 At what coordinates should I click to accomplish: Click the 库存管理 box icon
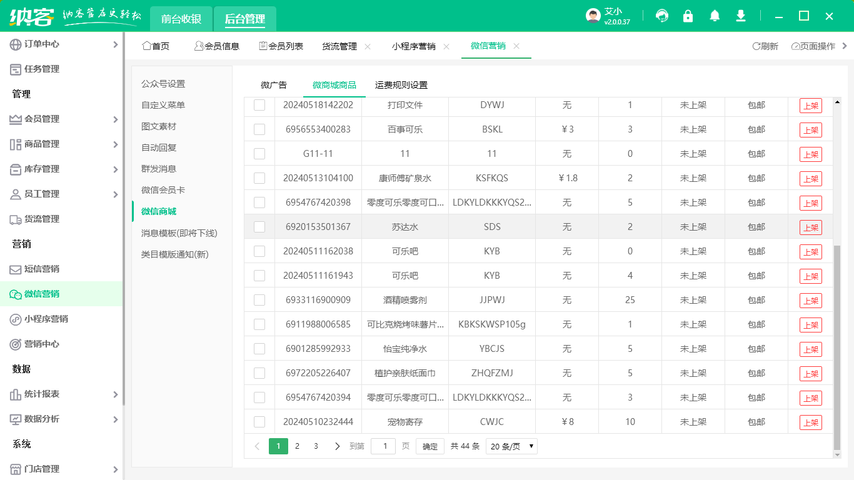[x=16, y=169]
